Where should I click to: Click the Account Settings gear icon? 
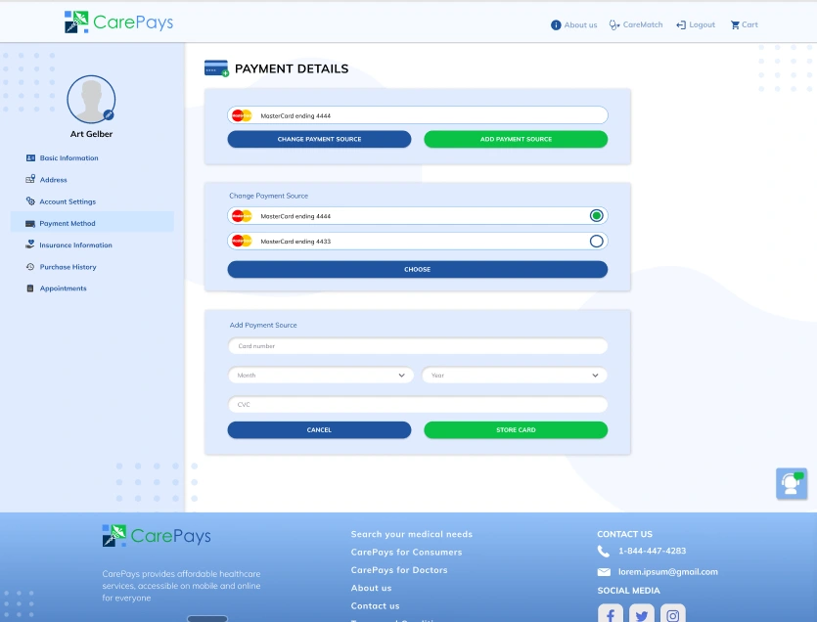(x=30, y=201)
